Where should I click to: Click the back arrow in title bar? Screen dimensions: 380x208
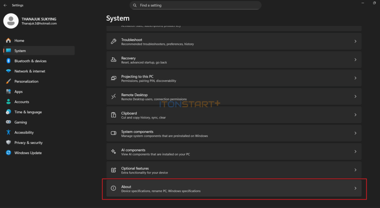(5, 6)
